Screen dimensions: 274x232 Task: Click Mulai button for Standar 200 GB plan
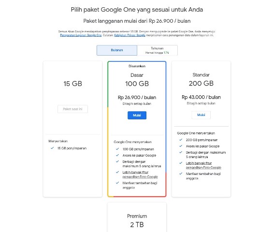click(201, 115)
